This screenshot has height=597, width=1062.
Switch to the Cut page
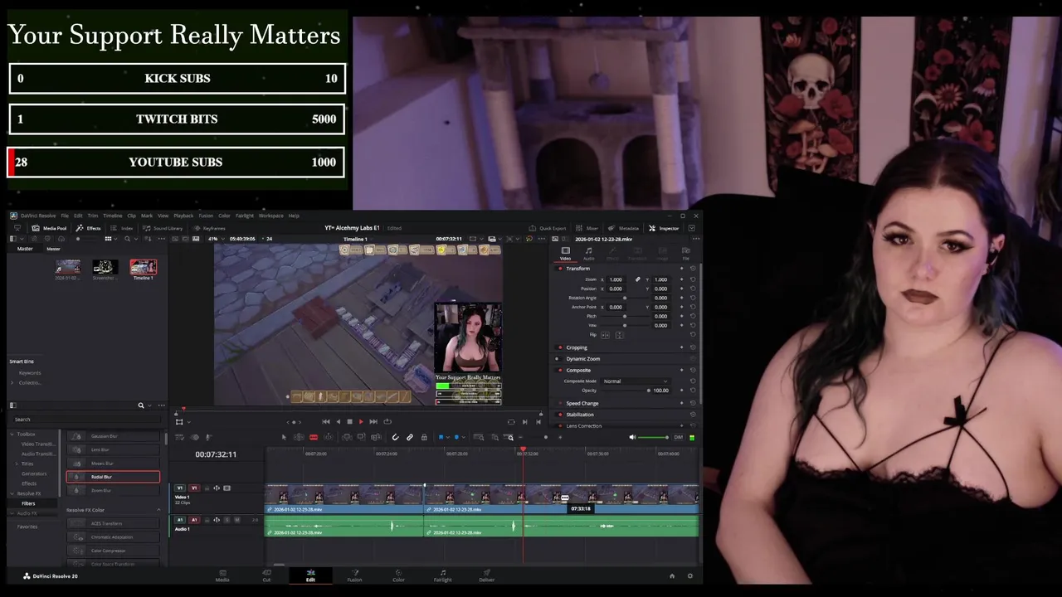[266, 575]
